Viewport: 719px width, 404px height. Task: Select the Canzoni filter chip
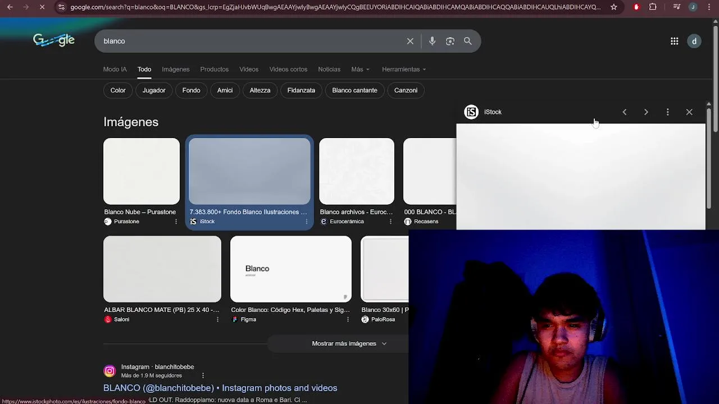tap(406, 90)
